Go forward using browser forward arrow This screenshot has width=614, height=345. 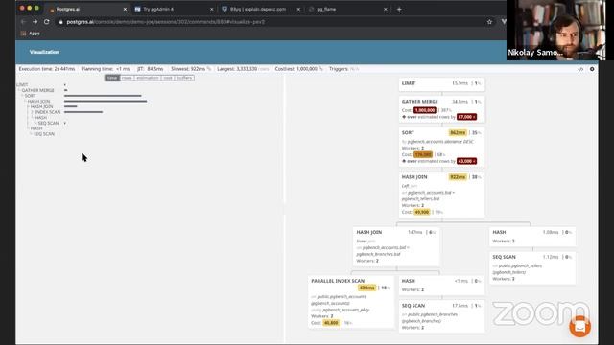tap(35, 22)
